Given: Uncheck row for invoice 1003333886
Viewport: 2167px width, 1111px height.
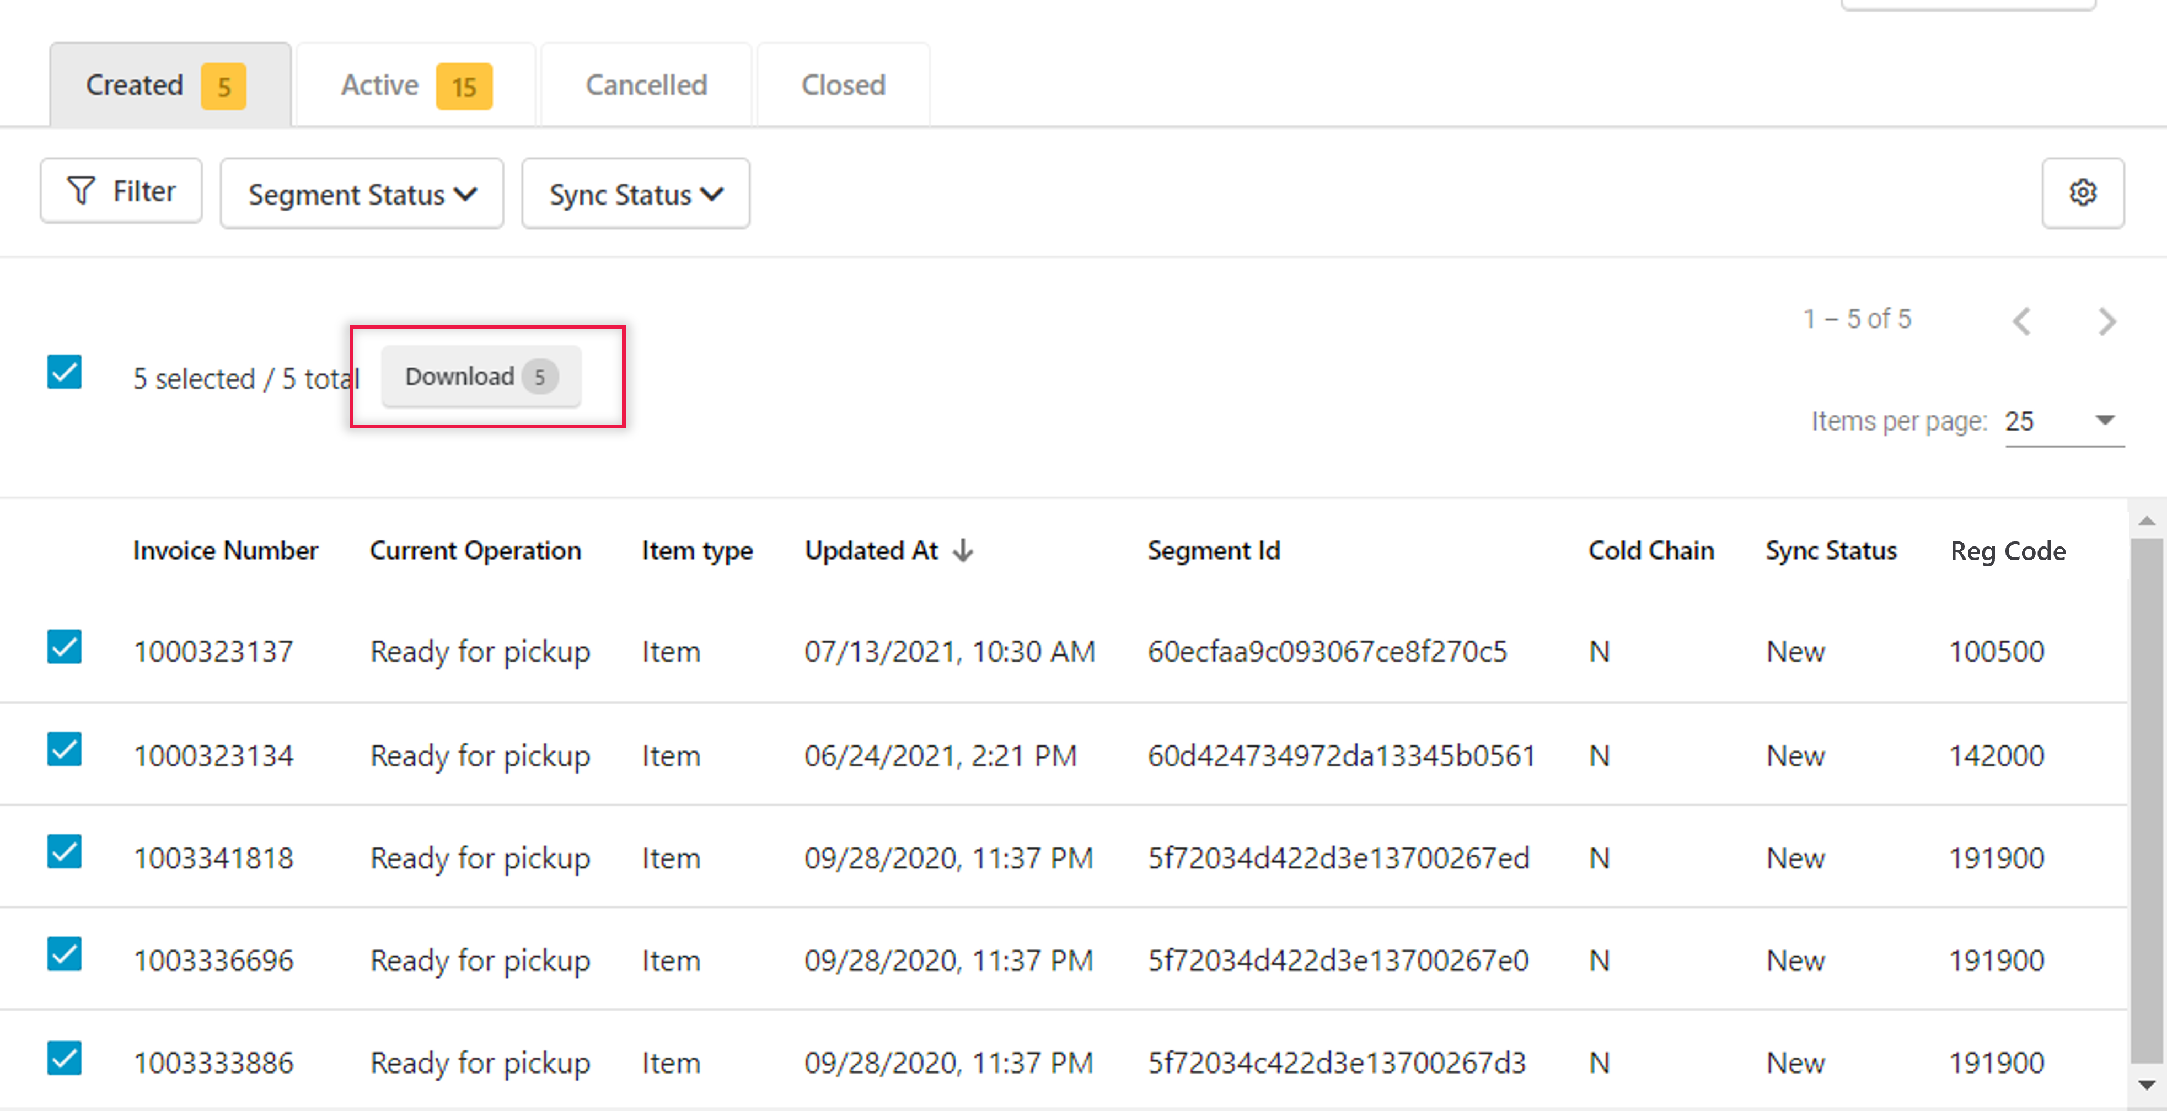Looking at the screenshot, I should pyautogui.click(x=64, y=1058).
